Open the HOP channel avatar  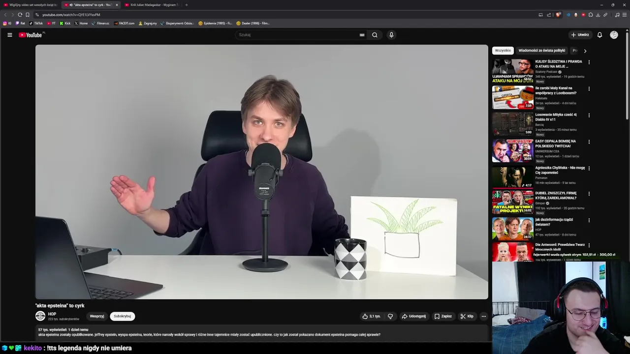(x=40, y=316)
